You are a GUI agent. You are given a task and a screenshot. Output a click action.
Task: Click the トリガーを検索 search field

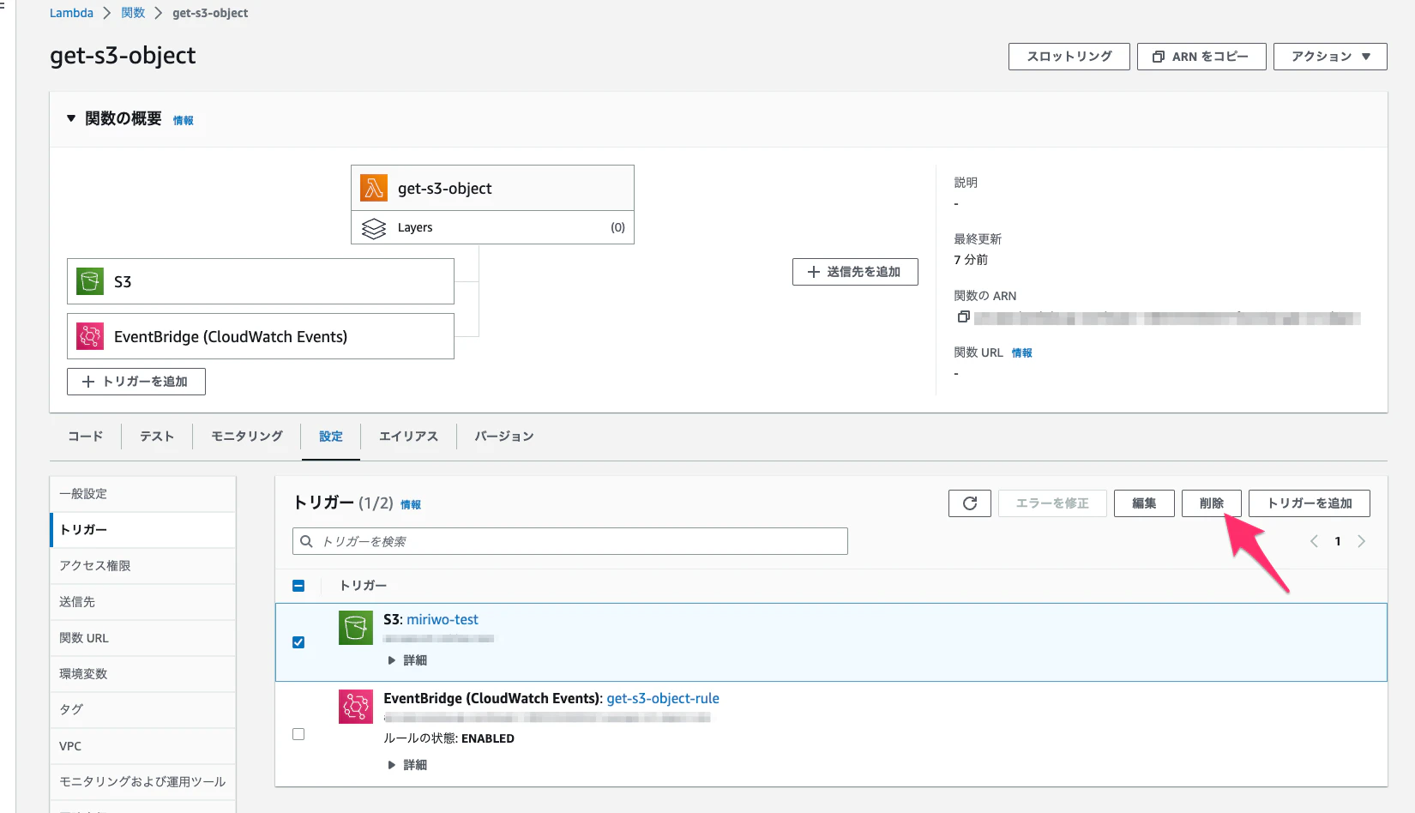click(x=570, y=541)
